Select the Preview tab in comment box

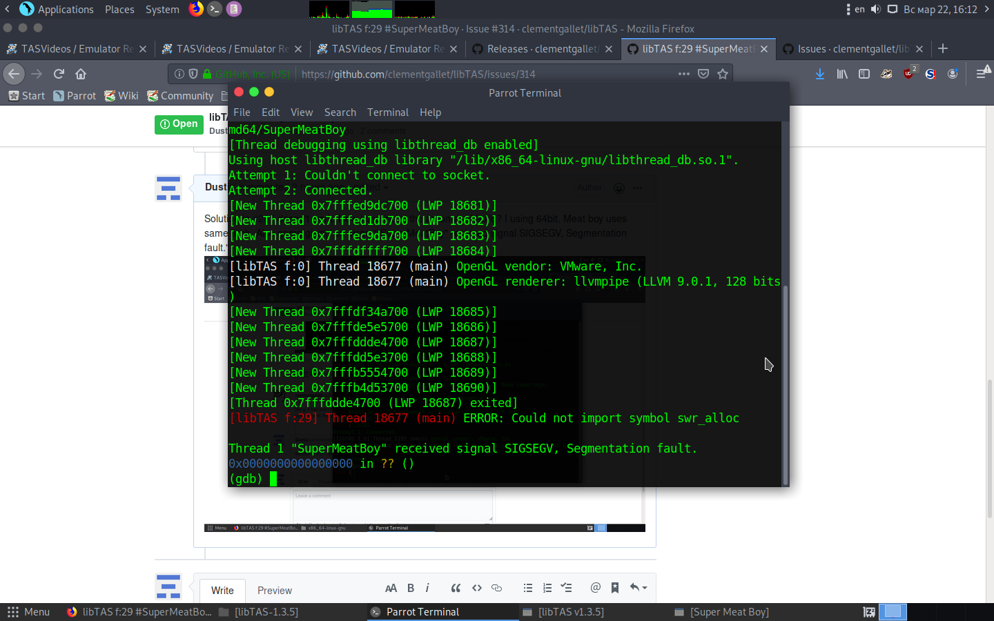[275, 591]
